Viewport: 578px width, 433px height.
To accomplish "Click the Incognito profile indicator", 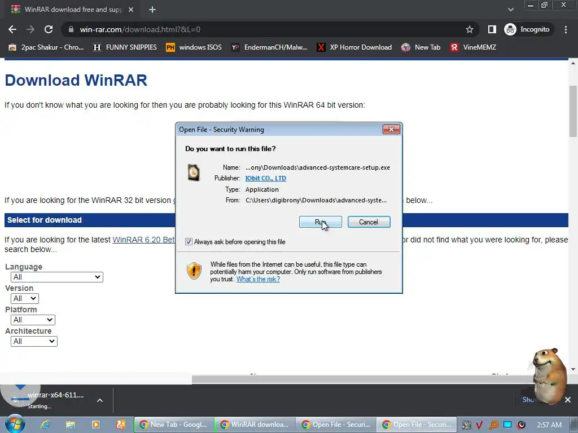I will click(x=527, y=29).
